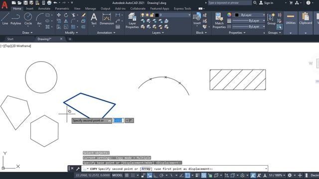319x179 pixels.
Task: Open the AutoCAD application menu logo
Action: point(4,5)
